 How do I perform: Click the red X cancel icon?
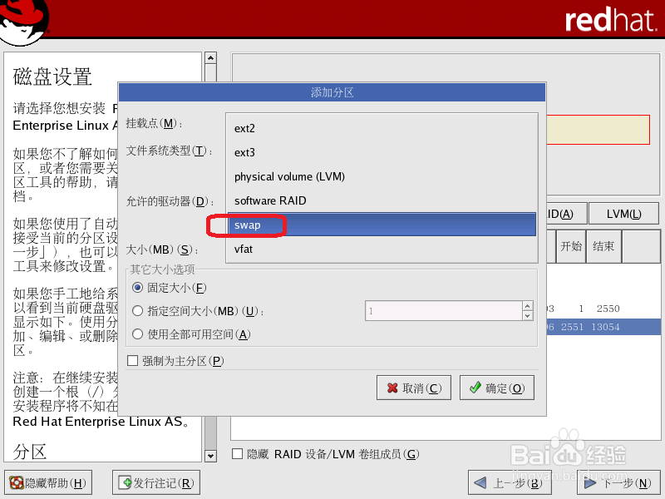coord(392,388)
